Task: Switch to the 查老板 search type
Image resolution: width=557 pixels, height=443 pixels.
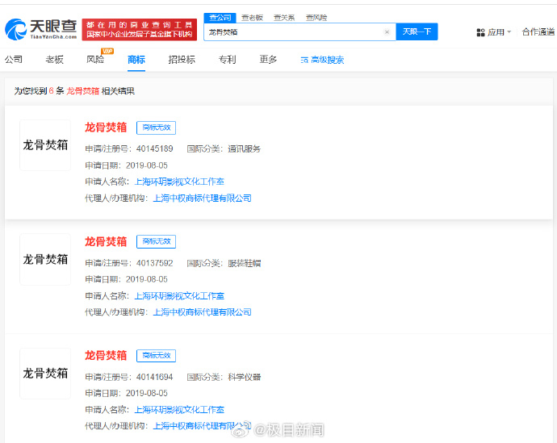Action: [x=252, y=17]
